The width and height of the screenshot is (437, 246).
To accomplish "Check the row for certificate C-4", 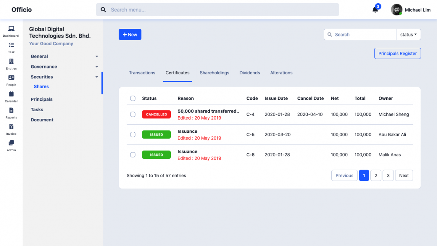I will [133, 114].
